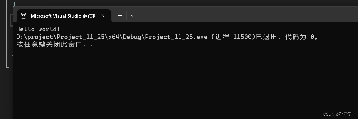Close the Microsoft Visual Studio debug tab

click(x=103, y=16)
